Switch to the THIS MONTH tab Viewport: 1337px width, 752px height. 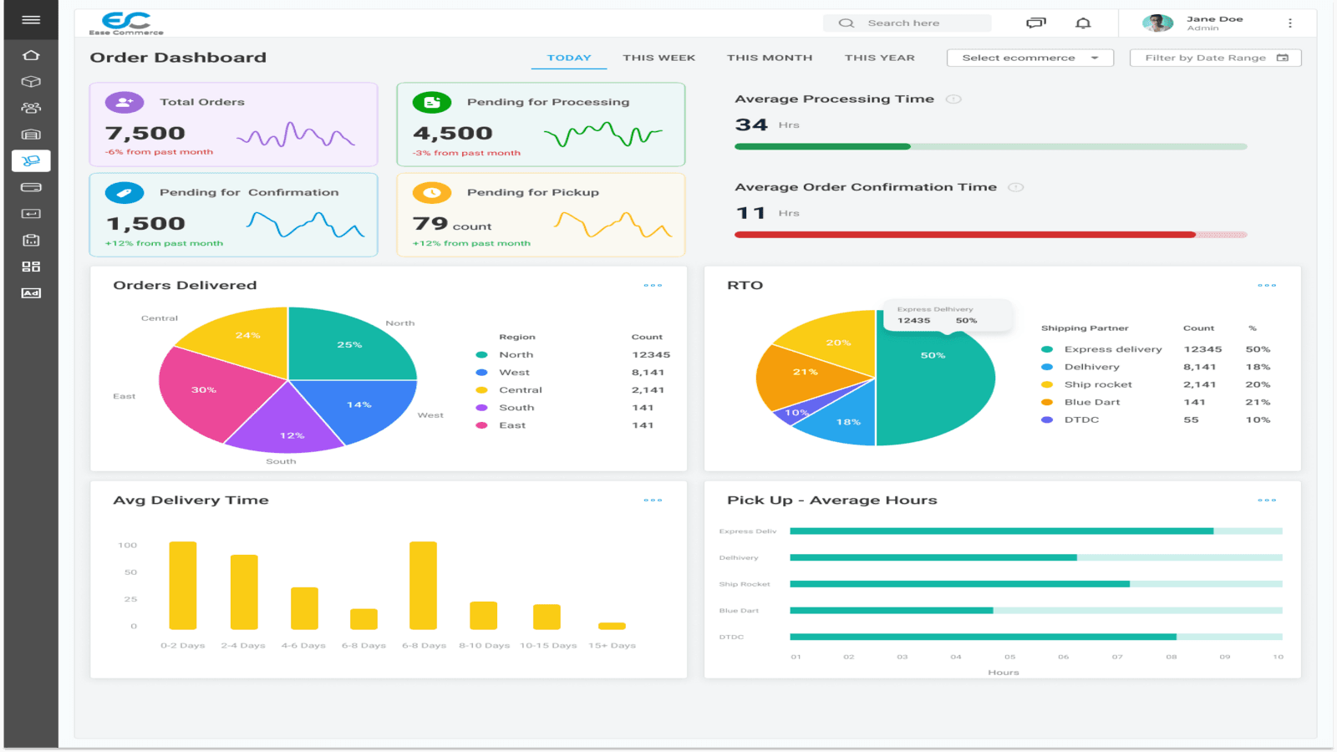(769, 58)
